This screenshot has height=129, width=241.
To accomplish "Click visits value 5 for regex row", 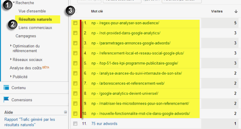I will coord(235,23).
